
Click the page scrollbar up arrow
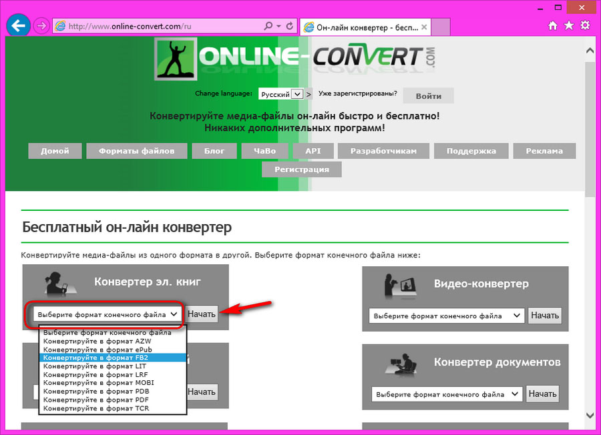(590, 50)
